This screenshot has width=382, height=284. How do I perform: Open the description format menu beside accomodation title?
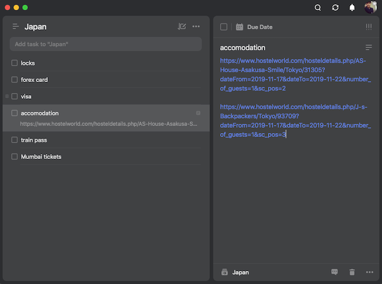pos(368,47)
